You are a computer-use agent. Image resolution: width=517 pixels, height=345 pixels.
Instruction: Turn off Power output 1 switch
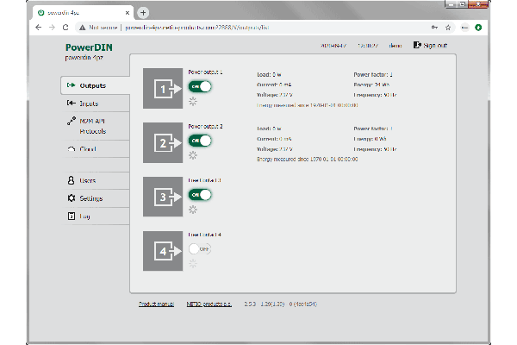pyautogui.click(x=200, y=86)
